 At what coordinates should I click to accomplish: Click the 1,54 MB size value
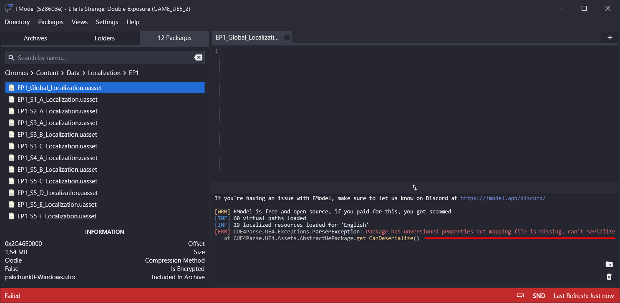(16, 252)
